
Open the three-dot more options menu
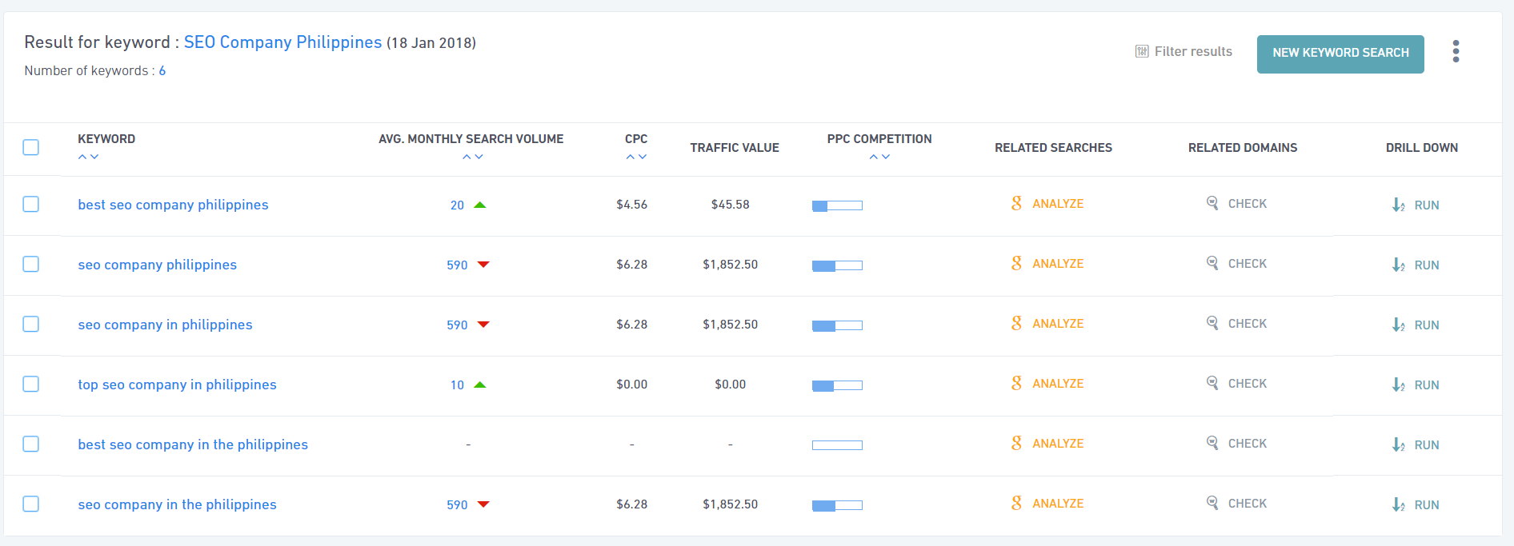(1456, 51)
